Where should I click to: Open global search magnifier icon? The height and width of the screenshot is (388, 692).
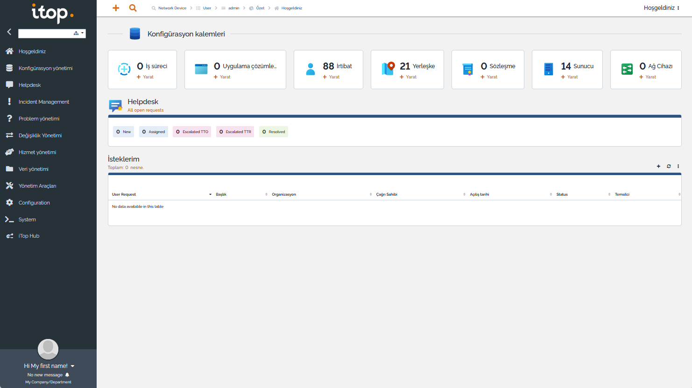pos(133,8)
